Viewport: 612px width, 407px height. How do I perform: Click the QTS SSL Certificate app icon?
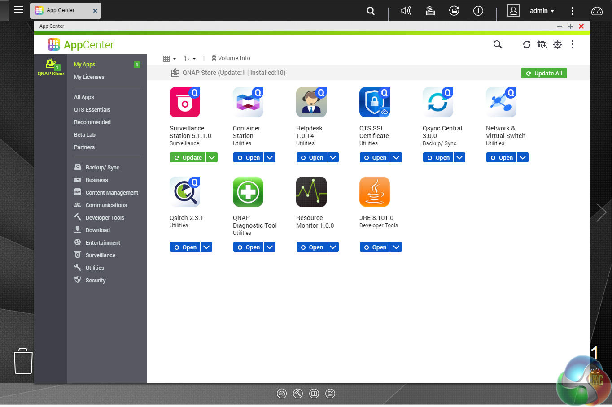point(375,102)
